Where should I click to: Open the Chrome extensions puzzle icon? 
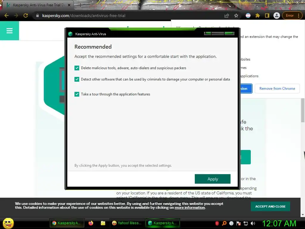pyautogui.click(x=258, y=16)
